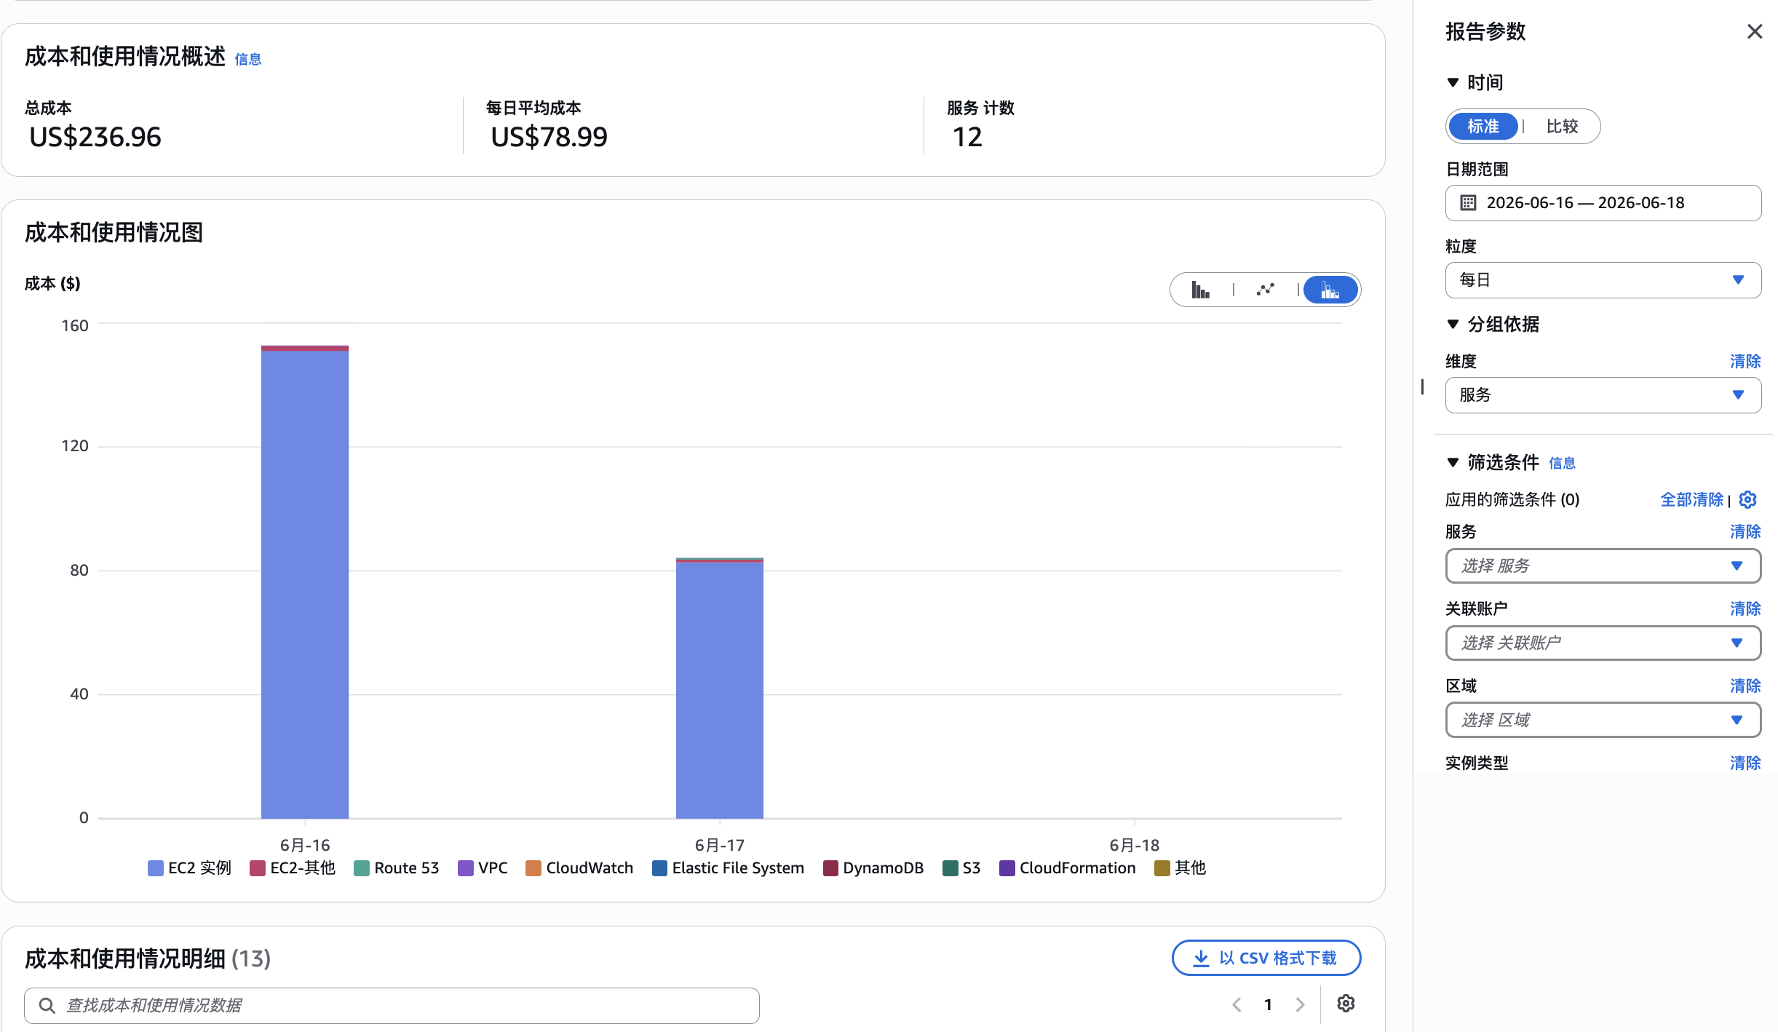1778x1032 pixels.
Task: Toggle CloudWatch legend swatch
Action: tap(533, 868)
